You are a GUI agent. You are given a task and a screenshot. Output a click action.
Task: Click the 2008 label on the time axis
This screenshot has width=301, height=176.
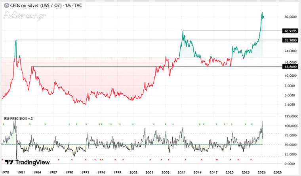tap(166, 172)
